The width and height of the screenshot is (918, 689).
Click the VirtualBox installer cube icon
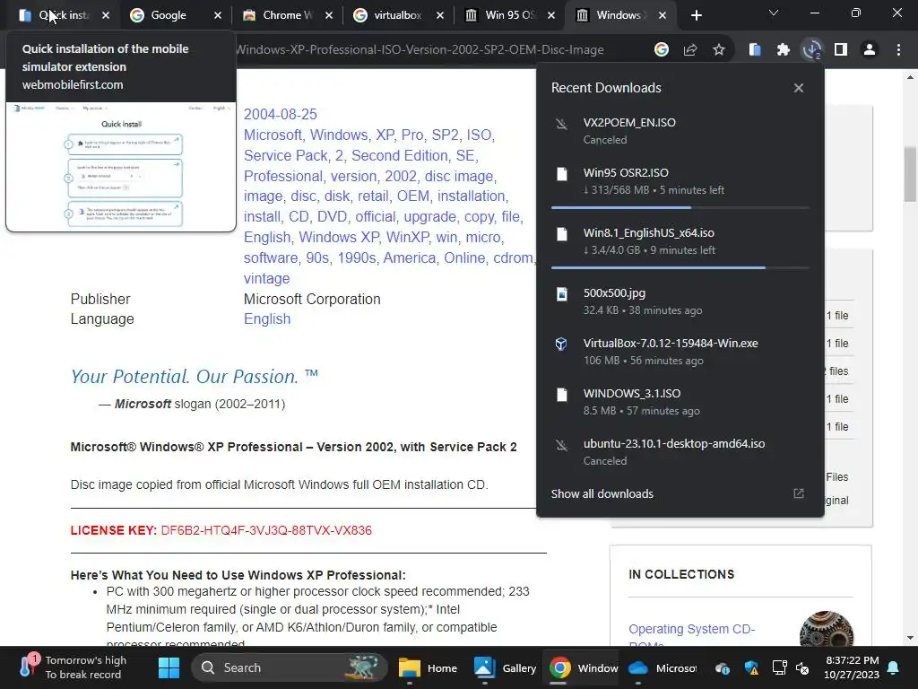561,344
